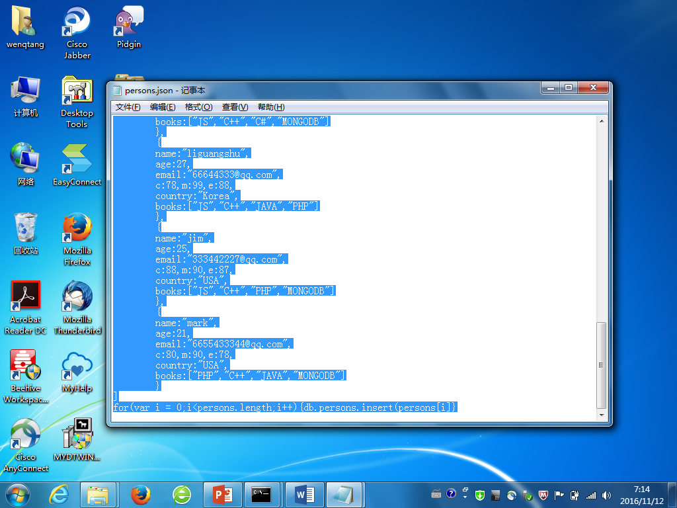The height and width of the screenshot is (508, 677).
Task: Launch Mozilla Firefox from the desktop
Action: 77,239
